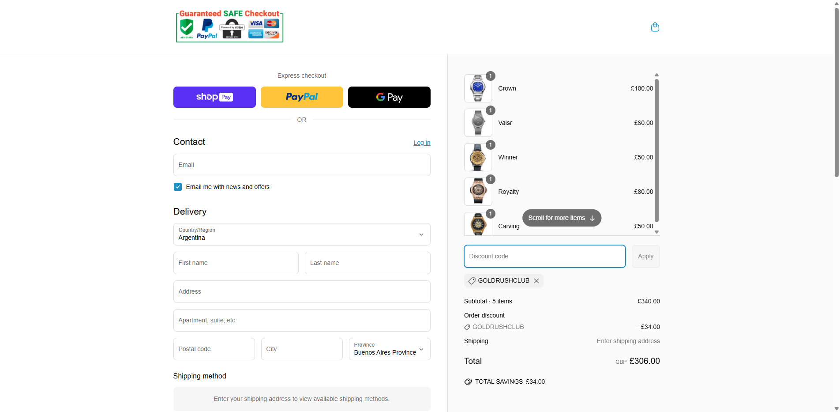This screenshot has width=840, height=412.
Task: Click the items list scroll-down arrow
Action: point(656,232)
